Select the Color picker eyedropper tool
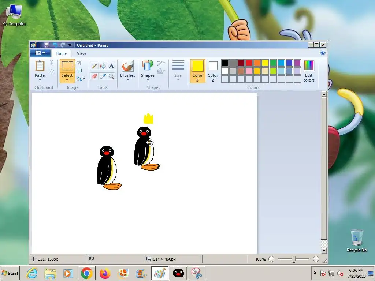 (103, 76)
